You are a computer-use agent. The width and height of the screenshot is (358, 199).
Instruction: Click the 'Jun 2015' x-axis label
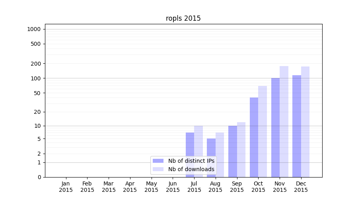[x=173, y=187]
